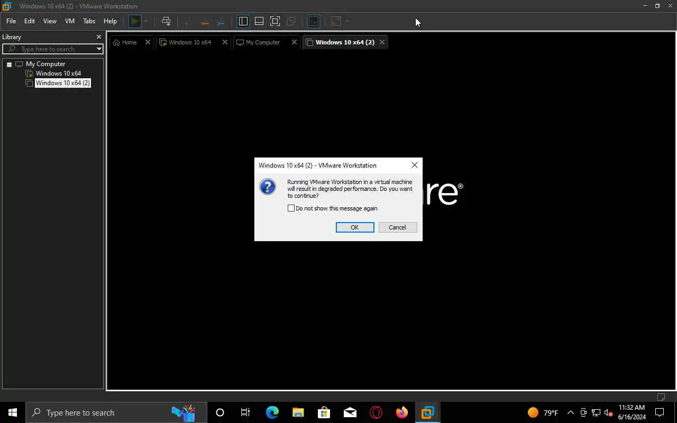Open File Explorer from taskbar

point(298,412)
